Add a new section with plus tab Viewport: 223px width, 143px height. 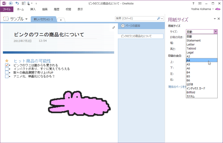[x=61, y=20]
